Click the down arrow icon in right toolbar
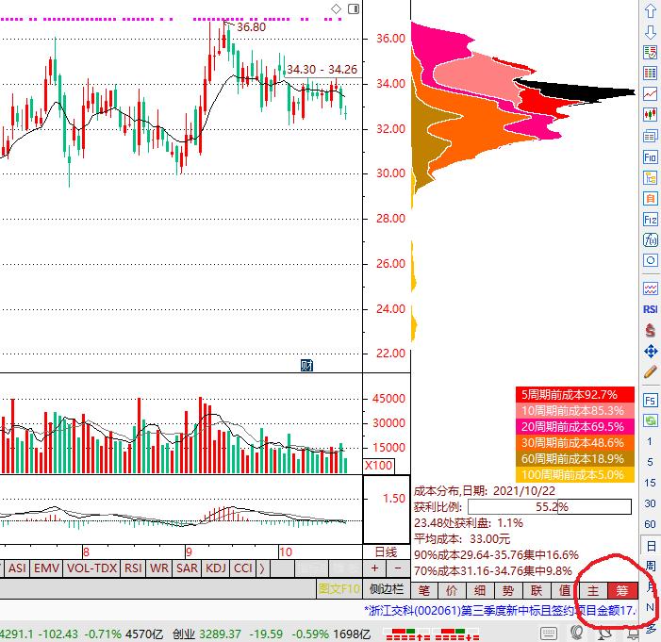The width and height of the screenshot is (661, 642). pos(650,32)
